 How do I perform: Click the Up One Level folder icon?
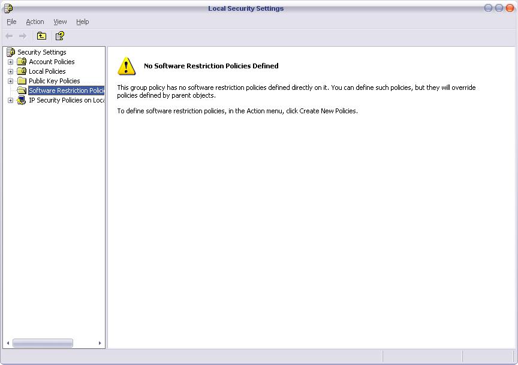[41, 36]
